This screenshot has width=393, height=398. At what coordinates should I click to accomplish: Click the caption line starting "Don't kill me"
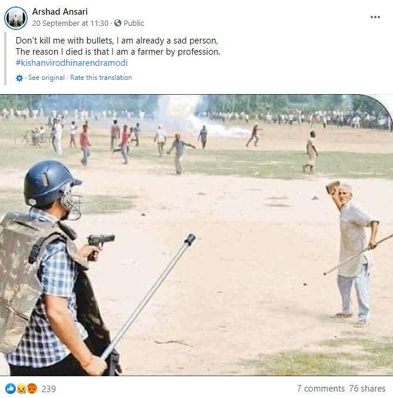117,41
